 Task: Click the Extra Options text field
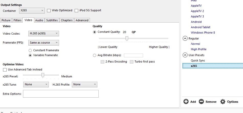(x=61, y=94)
